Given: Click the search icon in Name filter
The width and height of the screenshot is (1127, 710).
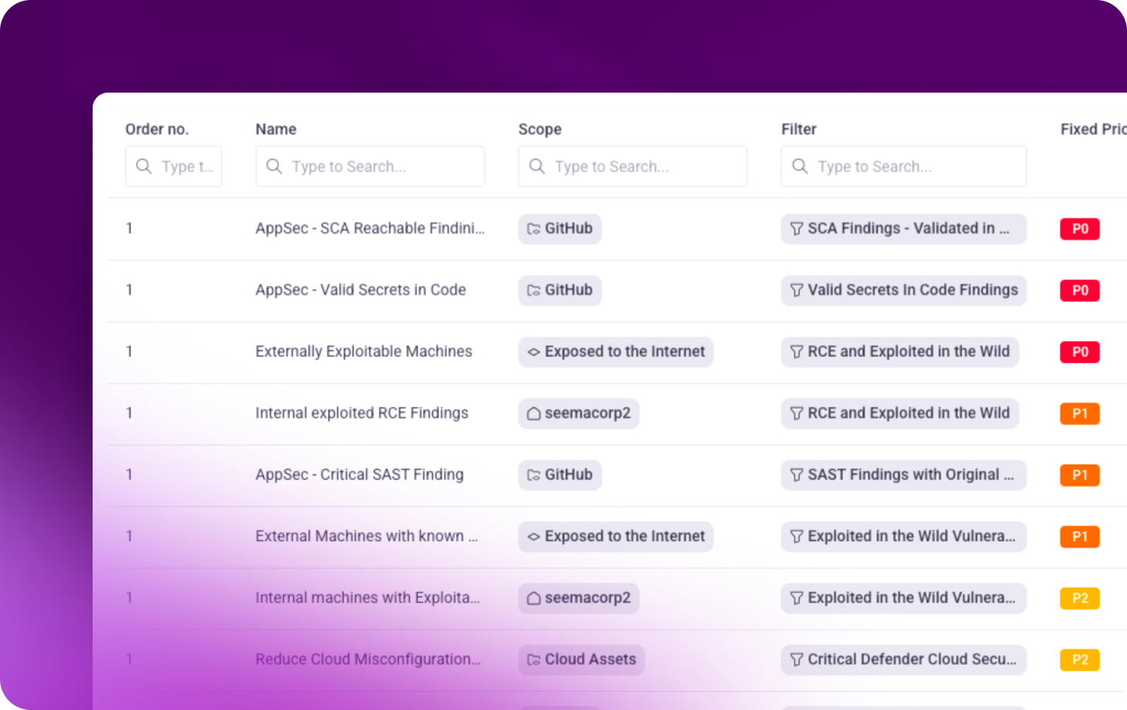Looking at the screenshot, I should pos(274,166).
